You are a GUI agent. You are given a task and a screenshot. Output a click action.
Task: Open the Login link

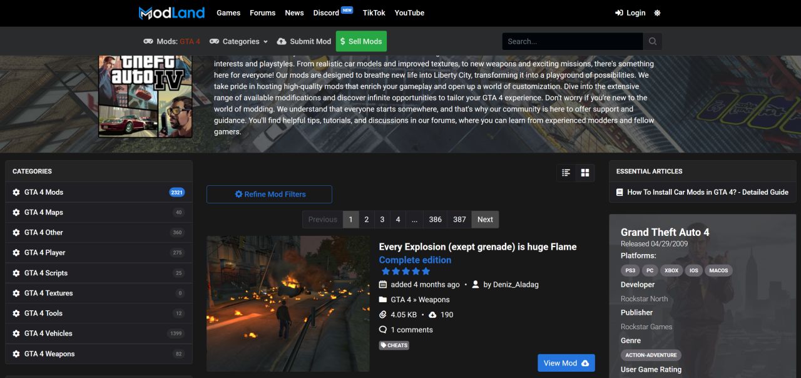coord(630,13)
